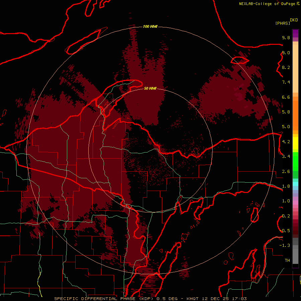Click the purple top segment of the color bar
Image resolution: width=301 pixels, height=301 pixels.
point(295,33)
